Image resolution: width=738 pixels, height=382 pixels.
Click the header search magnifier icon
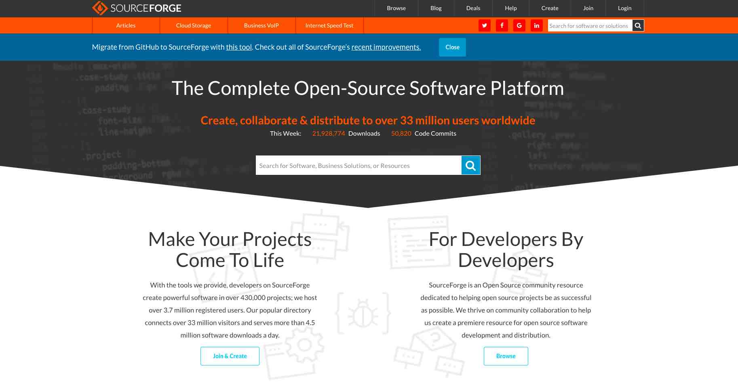(x=638, y=25)
